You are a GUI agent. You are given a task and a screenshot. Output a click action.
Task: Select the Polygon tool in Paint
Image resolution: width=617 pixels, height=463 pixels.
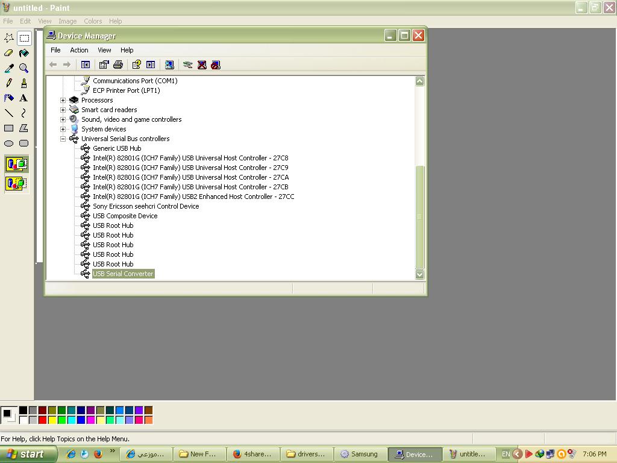point(24,128)
